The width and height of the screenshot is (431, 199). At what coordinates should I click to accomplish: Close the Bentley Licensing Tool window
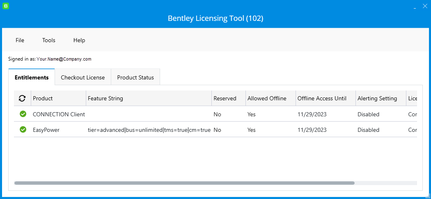point(425,6)
